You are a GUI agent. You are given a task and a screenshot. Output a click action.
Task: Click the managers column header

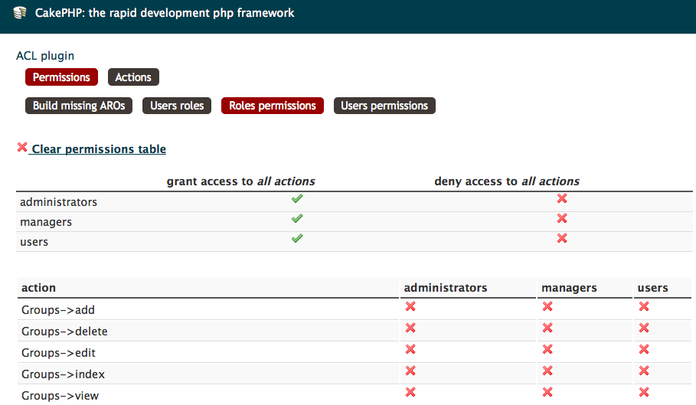pyautogui.click(x=569, y=288)
